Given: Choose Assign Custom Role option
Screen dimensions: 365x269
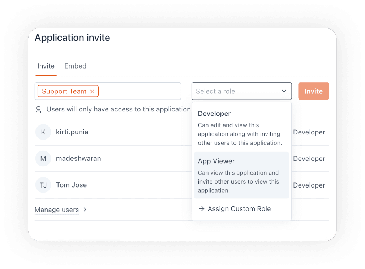Looking at the screenshot, I should click(x=239, y=209).
